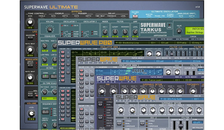This screenshot has height=130, width=224.
Task: Select OSC B radio in Tarkus Oscillator 1
Action: point(72,26)
